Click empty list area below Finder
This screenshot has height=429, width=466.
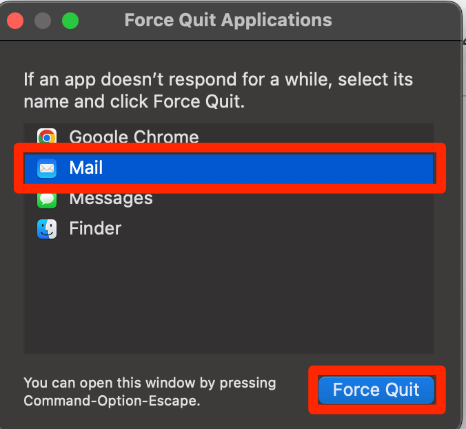pos(228,297)
